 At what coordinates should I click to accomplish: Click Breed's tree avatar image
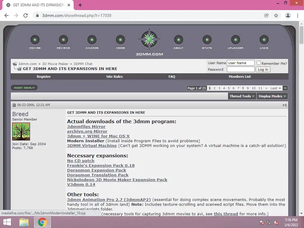(21, 132)
